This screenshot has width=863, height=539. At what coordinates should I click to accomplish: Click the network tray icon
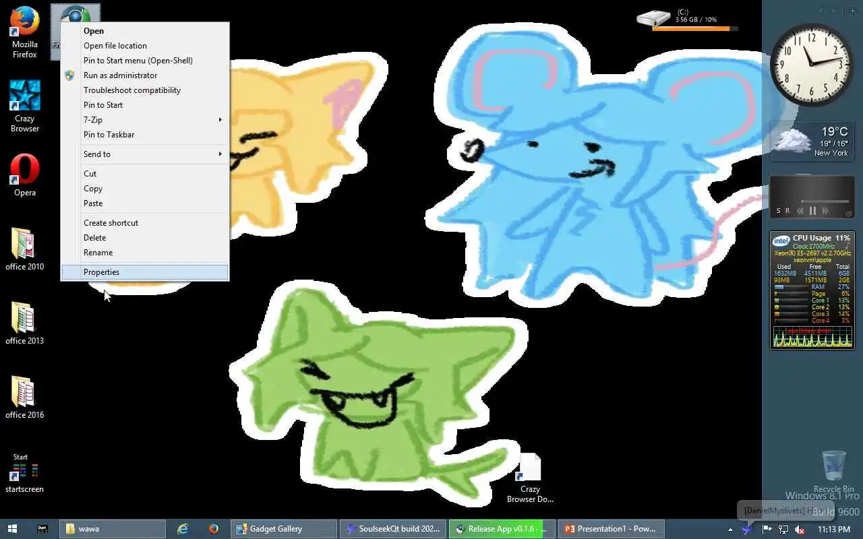point(783,530)
